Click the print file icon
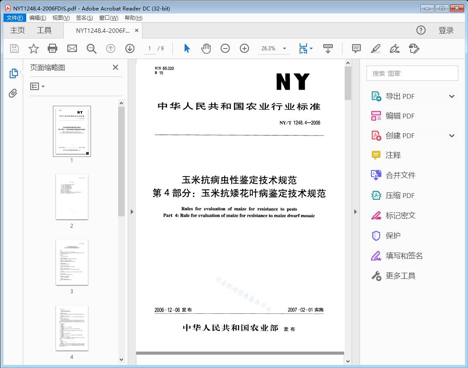 coord(52,49)
